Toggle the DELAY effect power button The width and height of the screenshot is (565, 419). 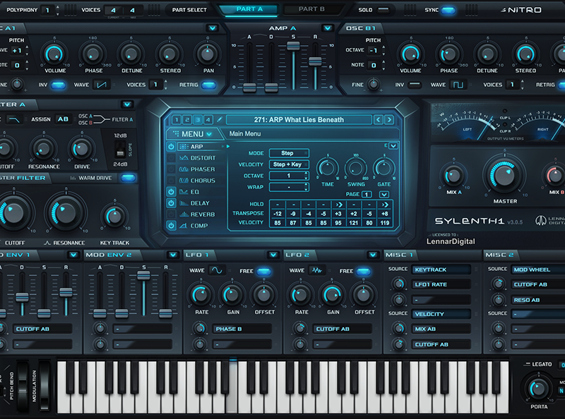click(171, 203)
